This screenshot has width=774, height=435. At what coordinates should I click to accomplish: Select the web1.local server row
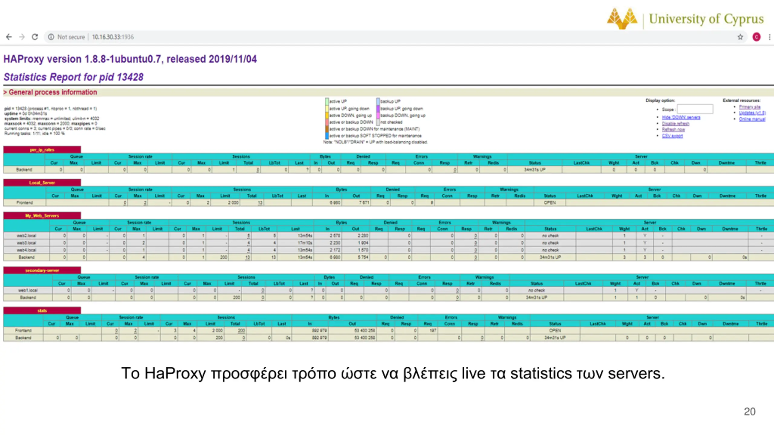pyautogui.click(x=389, y=290)
